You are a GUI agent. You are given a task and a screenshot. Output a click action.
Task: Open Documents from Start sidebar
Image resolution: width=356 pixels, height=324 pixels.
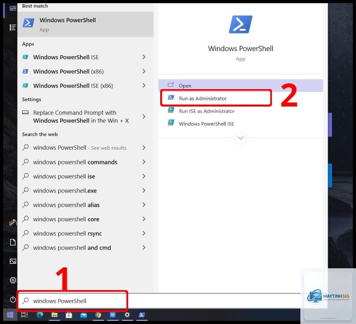[x=13, y=242]
